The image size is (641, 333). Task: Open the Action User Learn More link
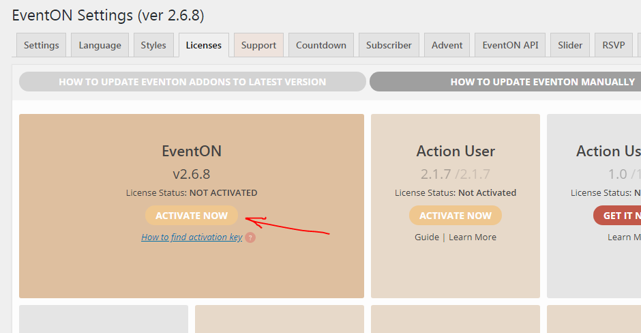pos(473,237)
